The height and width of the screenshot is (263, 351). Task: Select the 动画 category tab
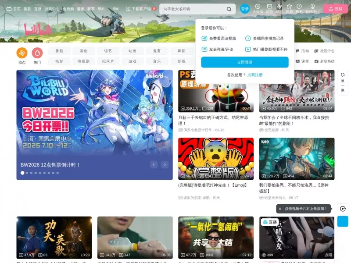tap(133, 51)
